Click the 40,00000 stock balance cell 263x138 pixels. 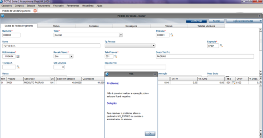69,83
